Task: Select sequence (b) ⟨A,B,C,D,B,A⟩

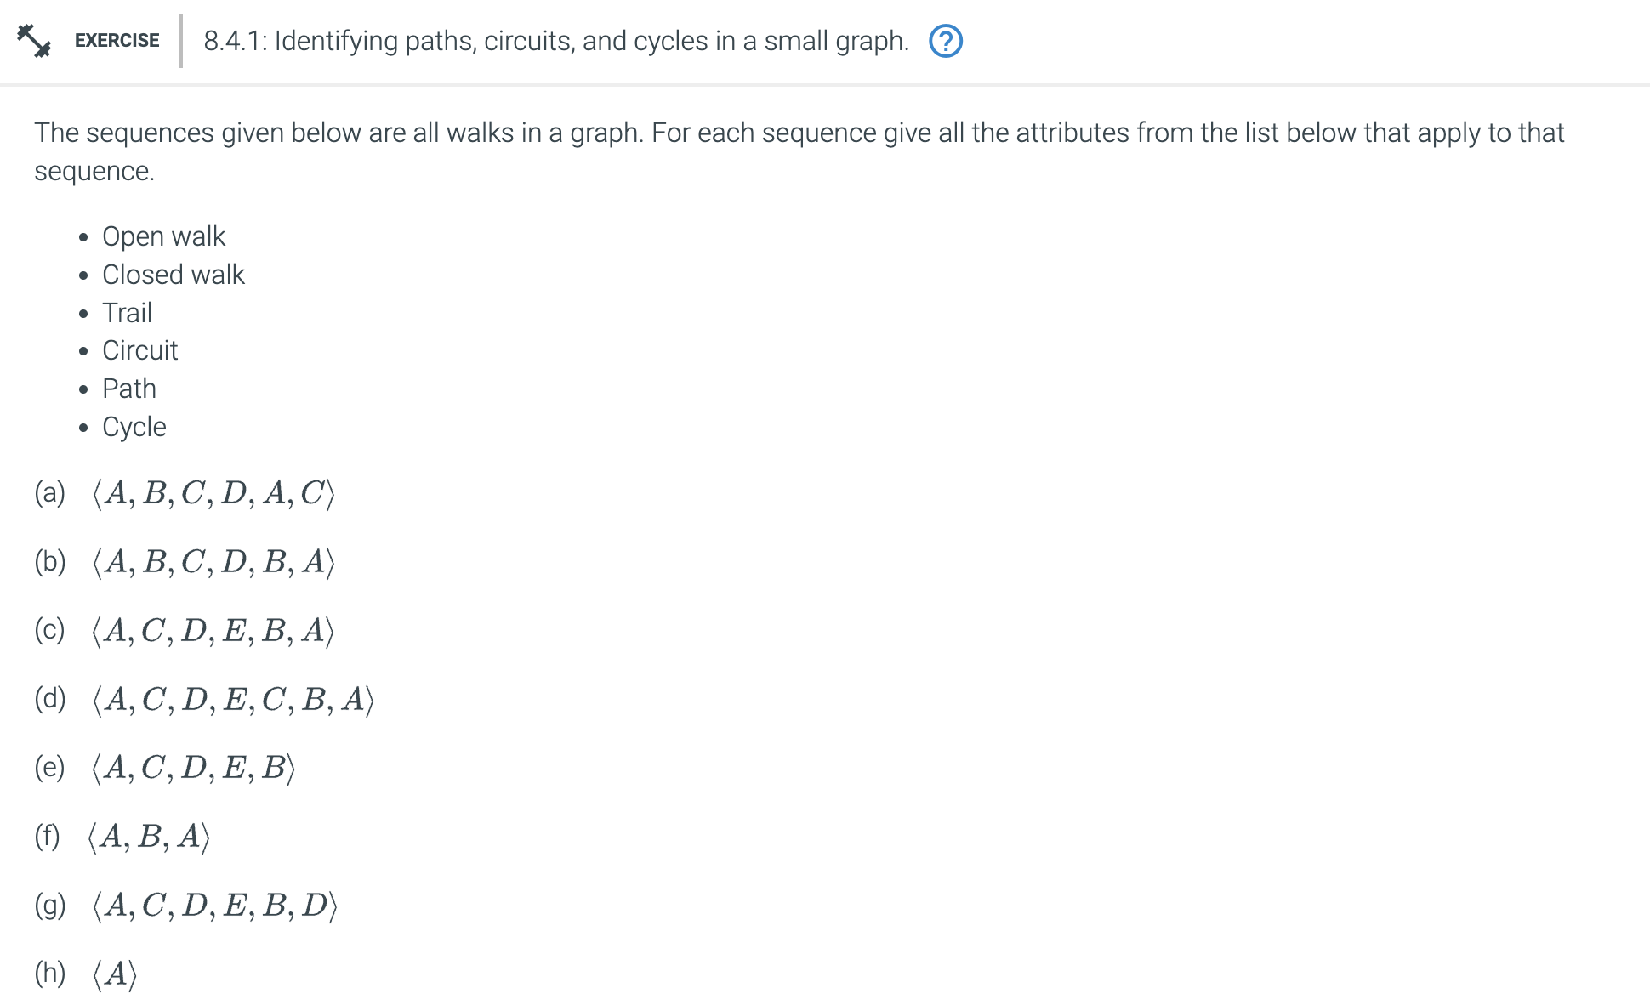Action: point(213,562)
